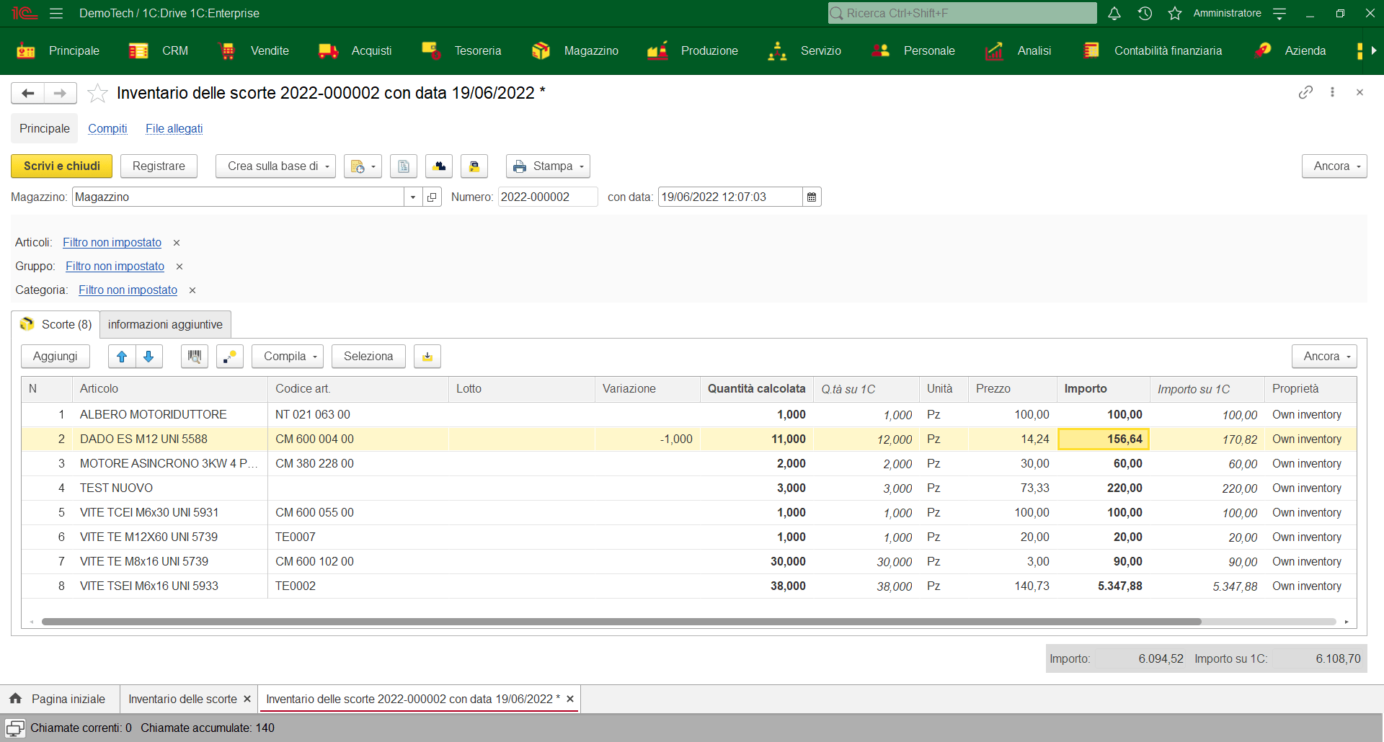The image size is (1384, 742).
Task: Click in the Numero field
Action: tap(548, 197)
